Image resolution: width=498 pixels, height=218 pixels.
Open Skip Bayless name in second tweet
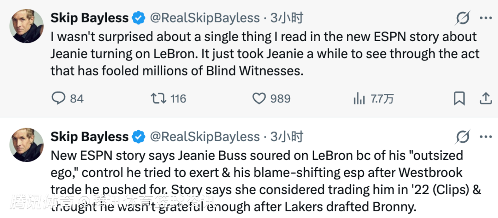pyautogui.click(x=89, y=137)
